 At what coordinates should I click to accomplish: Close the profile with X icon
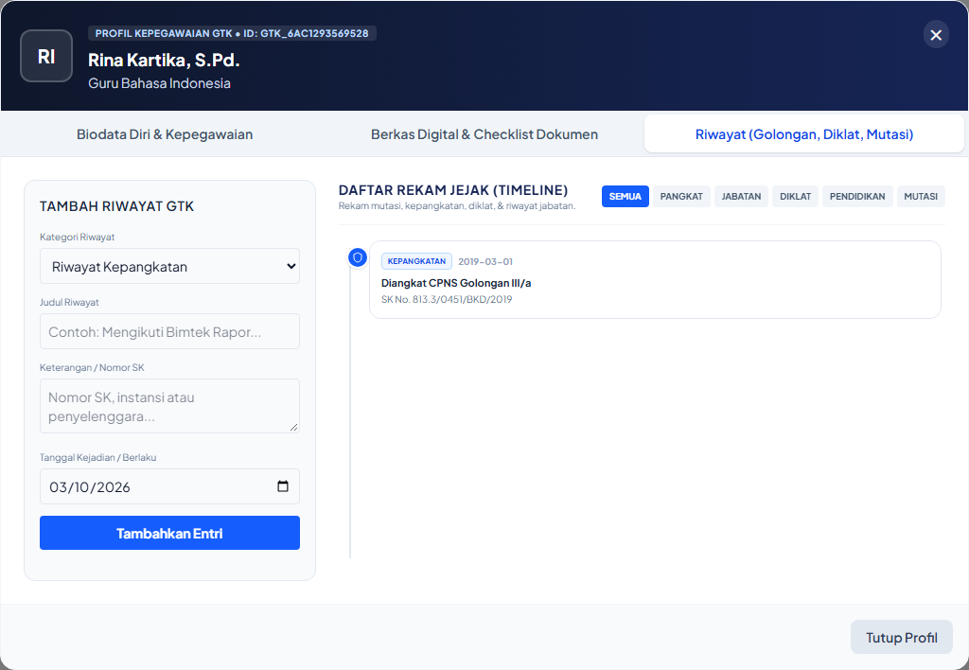coord(936,35)
